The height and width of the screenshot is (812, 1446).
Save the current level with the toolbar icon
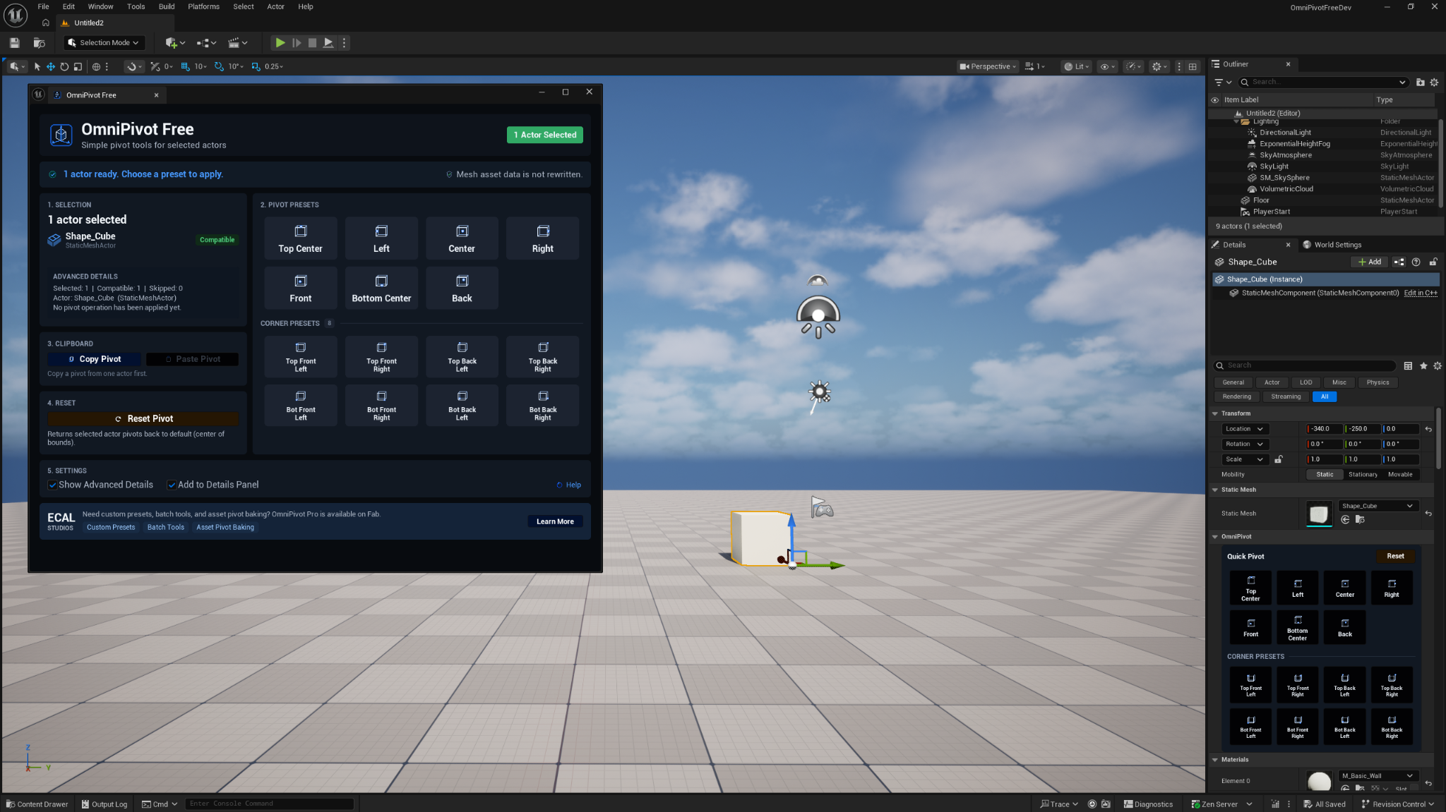click(x=14, y=43)
